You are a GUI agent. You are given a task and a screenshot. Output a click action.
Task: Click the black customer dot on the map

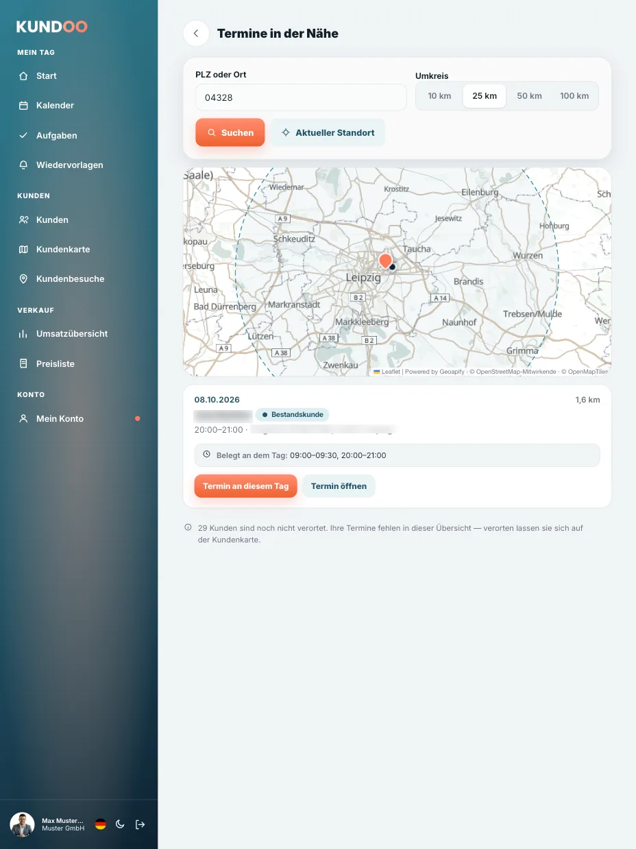point(393,267)
